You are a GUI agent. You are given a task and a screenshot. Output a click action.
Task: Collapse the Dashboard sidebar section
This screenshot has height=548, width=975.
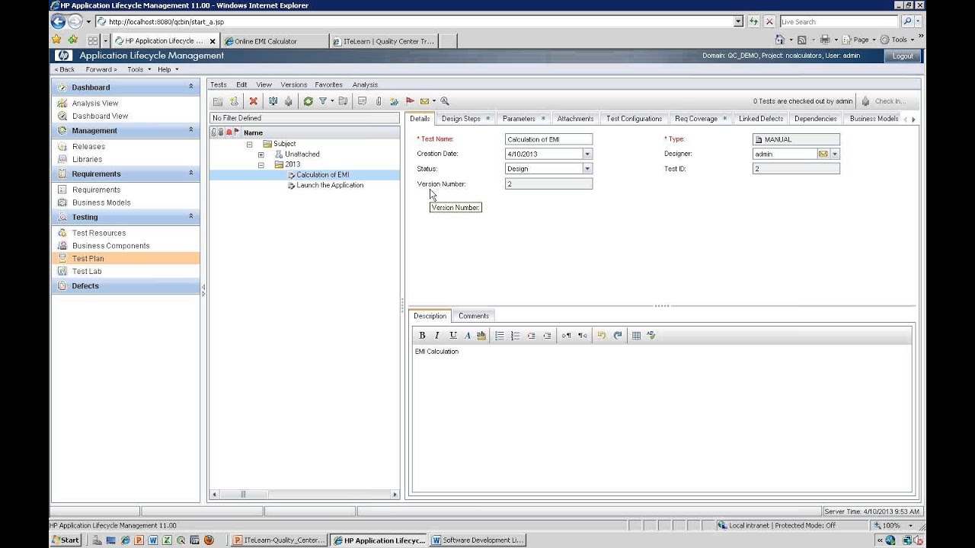point(190,87)
